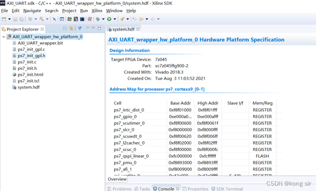The width and height of the screenshot is (318, 191).
Task: Click the Vivado slash-logo toolbar icon
Action: 76,19
